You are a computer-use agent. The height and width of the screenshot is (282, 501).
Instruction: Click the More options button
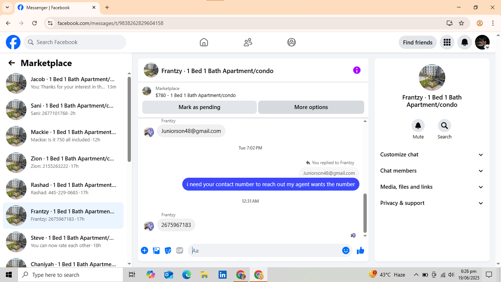click(x=311, y=107)
